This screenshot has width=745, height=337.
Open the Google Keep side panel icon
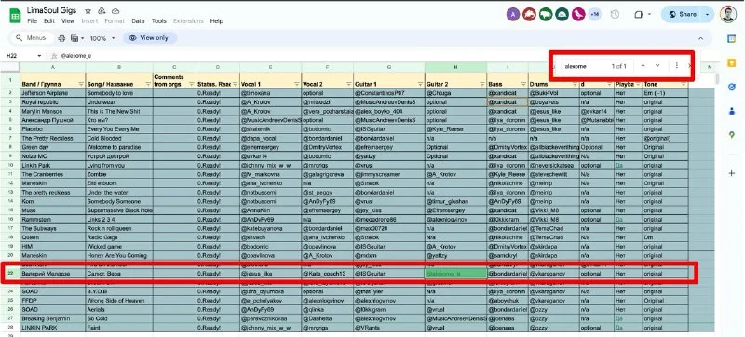coord(732,62)
